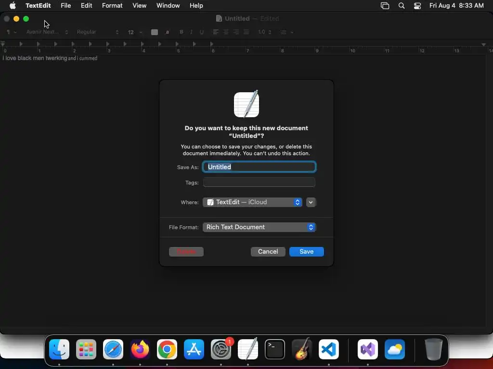Open the Help menu
This screenshot has height=369, width=493.
(196, 6)
